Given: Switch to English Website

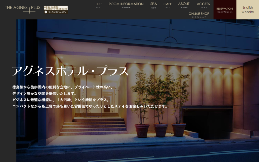Looking at the screenshot, I should click(248, 10).
